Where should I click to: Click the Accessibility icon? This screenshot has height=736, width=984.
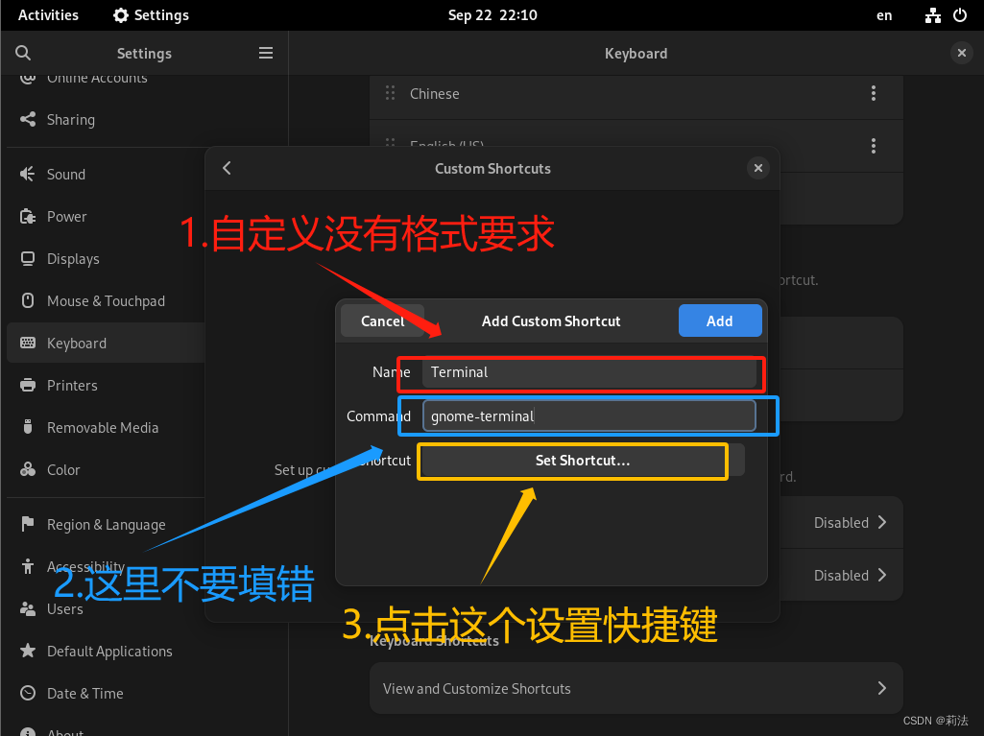[28, 566]
